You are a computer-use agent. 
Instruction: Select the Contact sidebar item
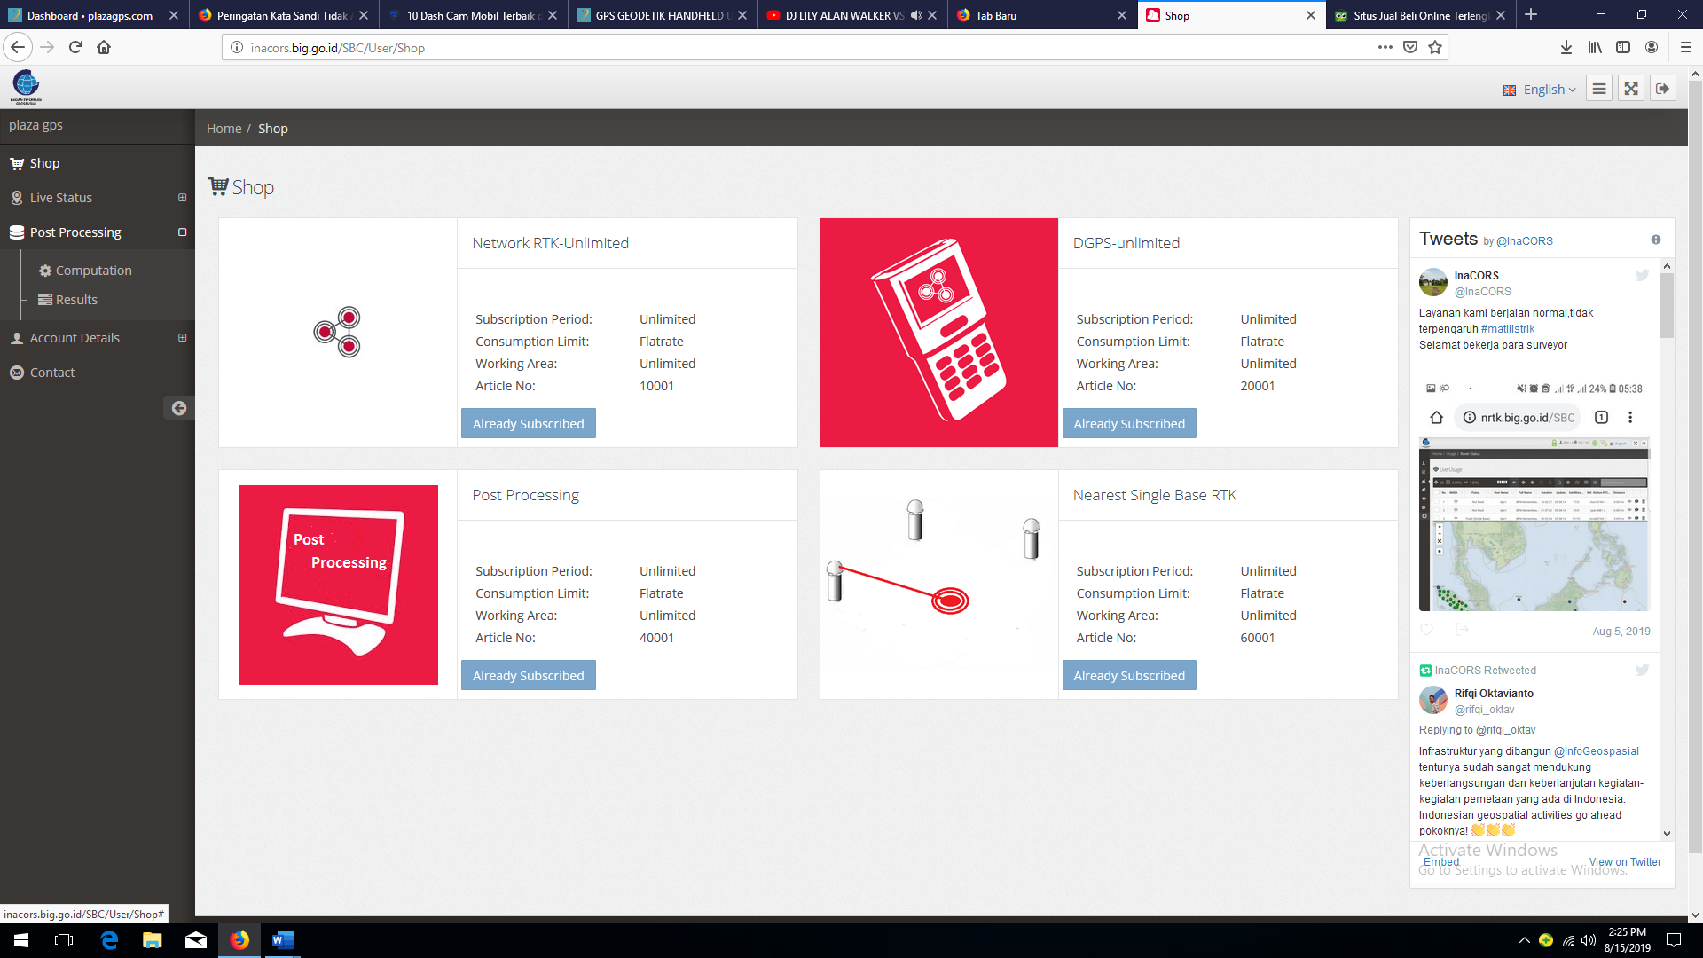pos(52,373)
